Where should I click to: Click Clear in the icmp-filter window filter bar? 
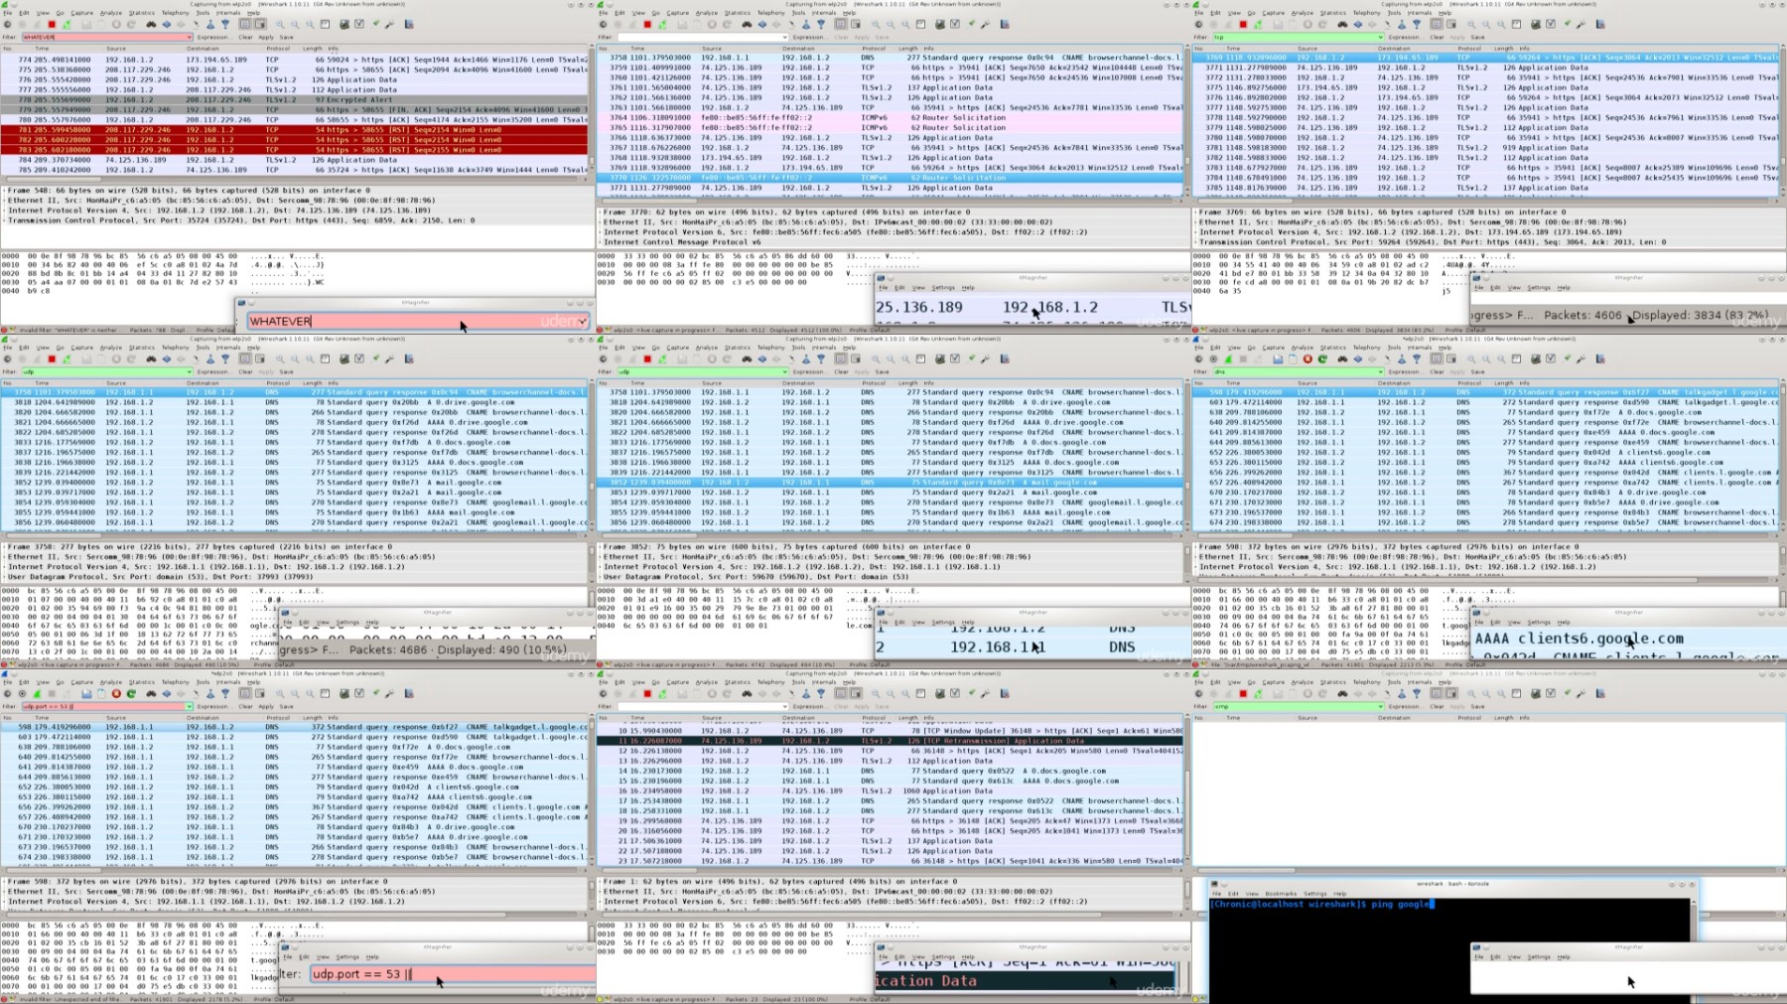click(x=1437, y=707)
